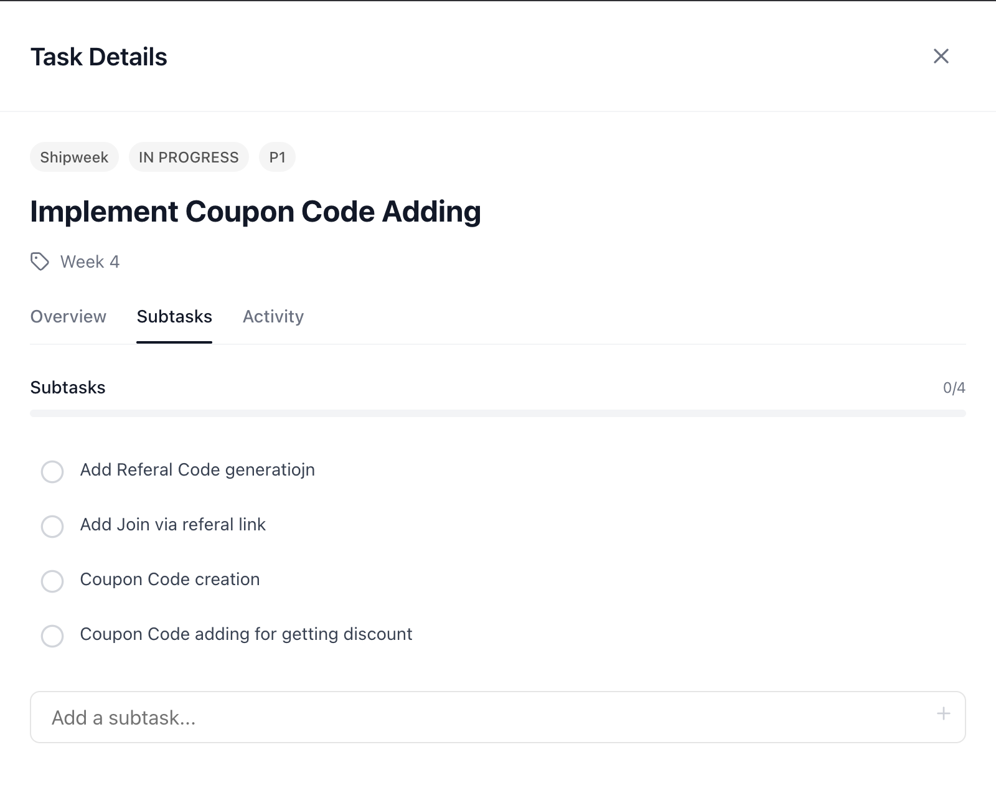Switch to the Overview tab

pyautogui.click(x=68, y=316)
